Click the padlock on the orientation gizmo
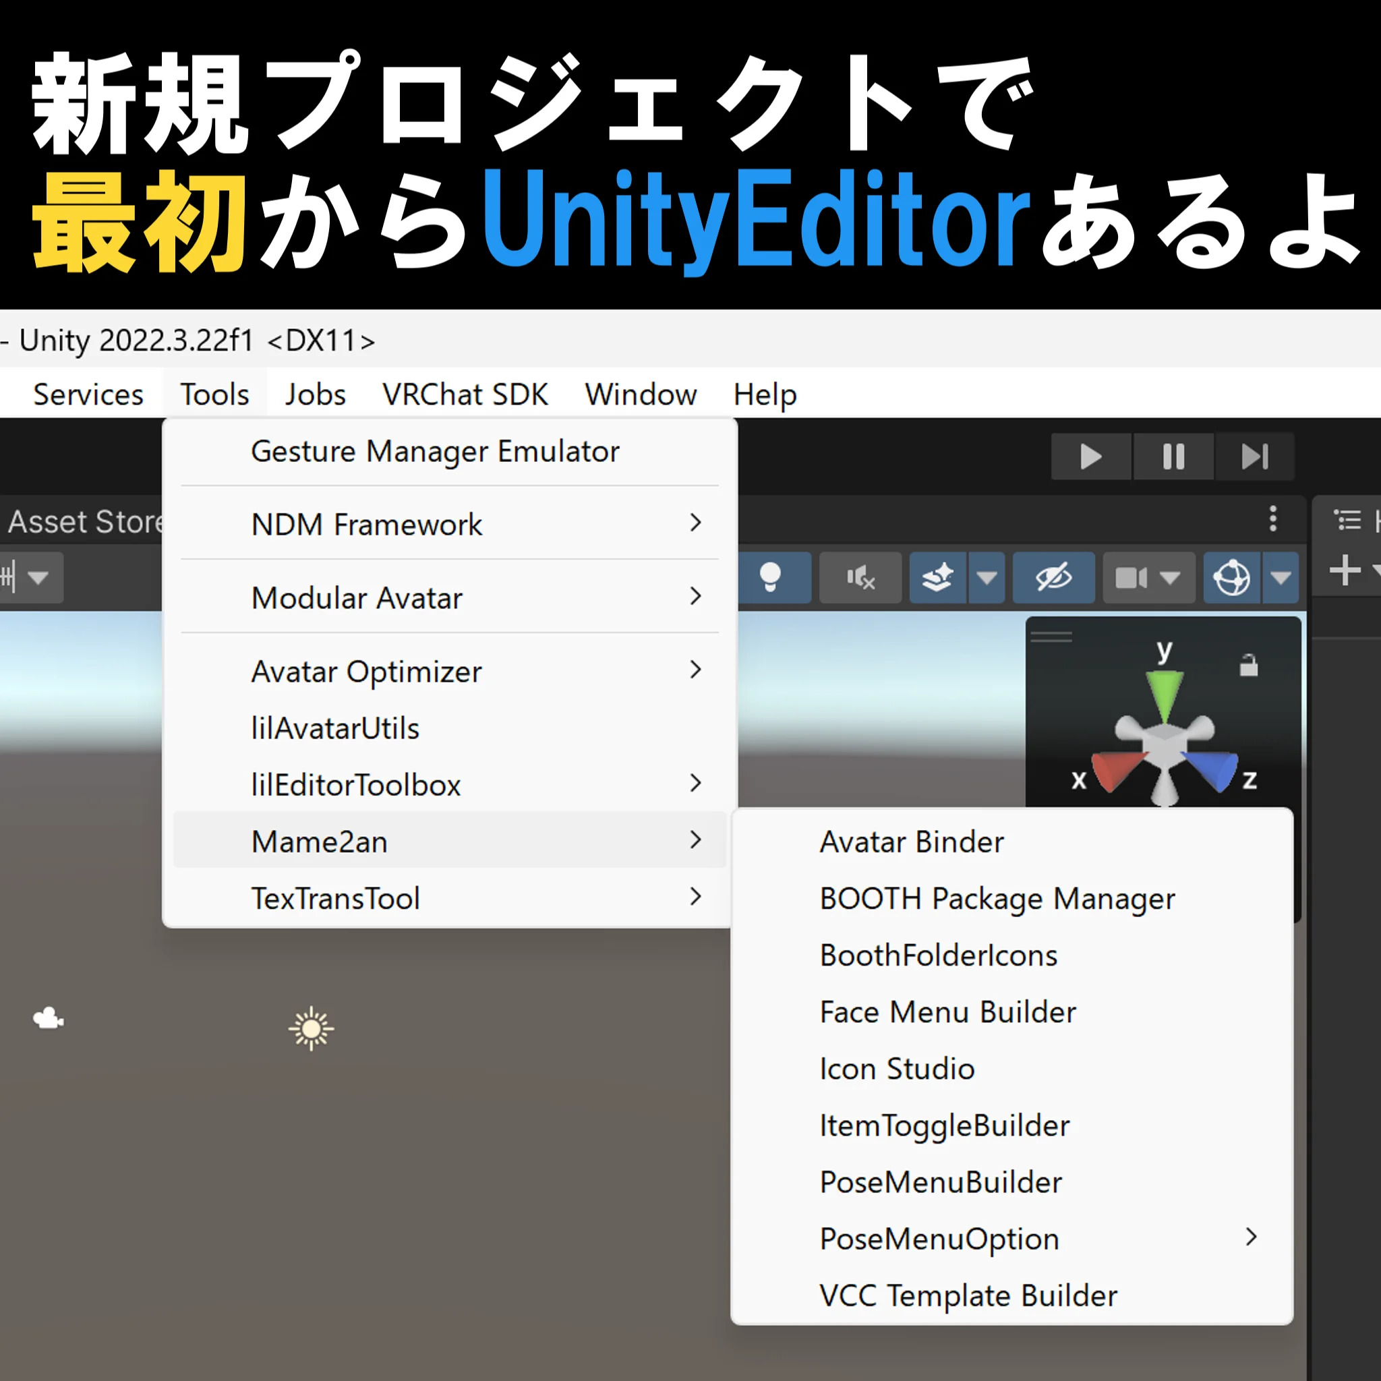Viewport: 1381px width, 1381px height. coord(1250,666)
